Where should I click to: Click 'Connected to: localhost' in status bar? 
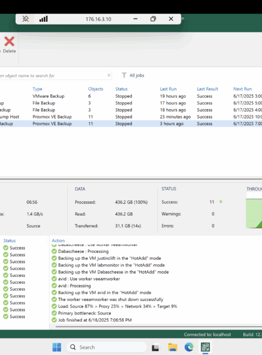[207, 335]
